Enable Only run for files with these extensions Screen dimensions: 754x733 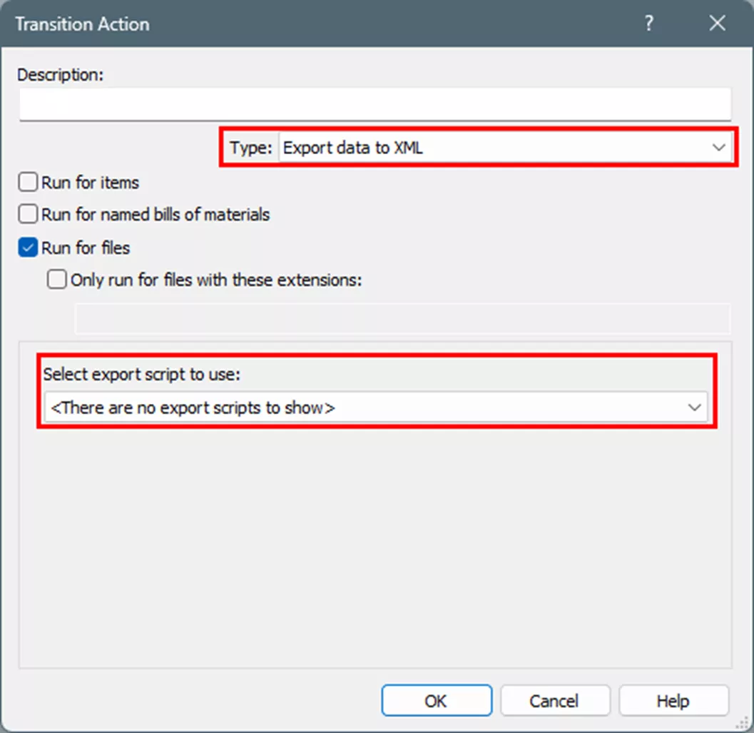[56, 279]
